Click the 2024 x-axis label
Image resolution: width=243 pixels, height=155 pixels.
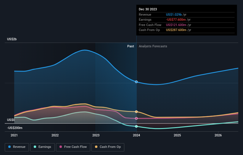[x=136, y=135]
